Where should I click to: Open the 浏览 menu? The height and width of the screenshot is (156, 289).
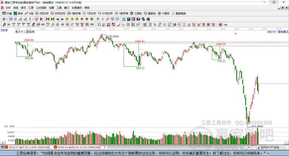click(x=16, y=8)
